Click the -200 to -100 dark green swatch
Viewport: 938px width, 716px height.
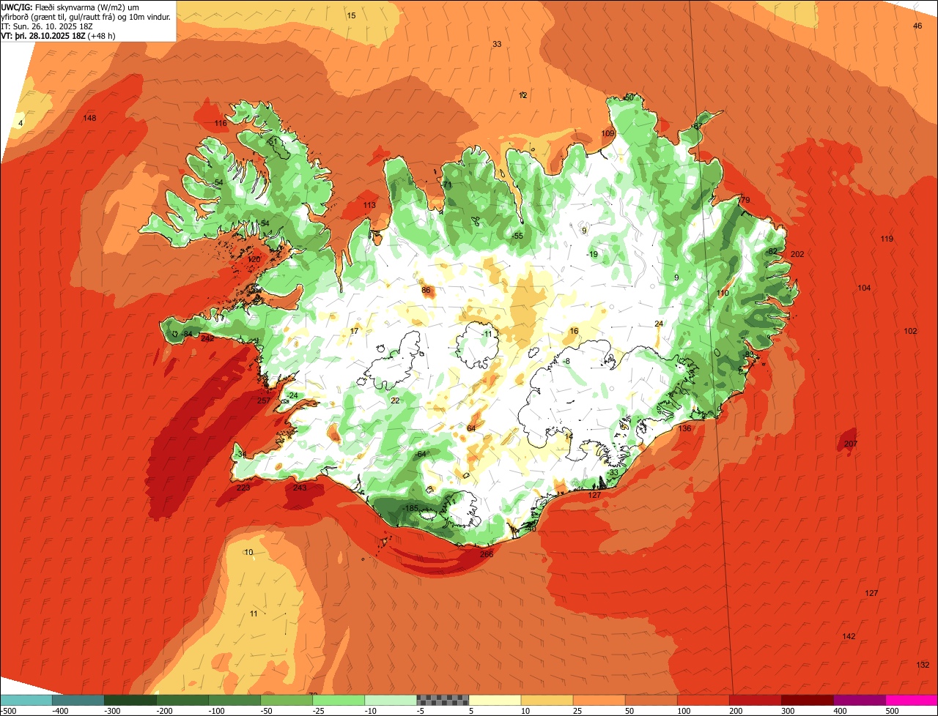[x=182, y=700]
